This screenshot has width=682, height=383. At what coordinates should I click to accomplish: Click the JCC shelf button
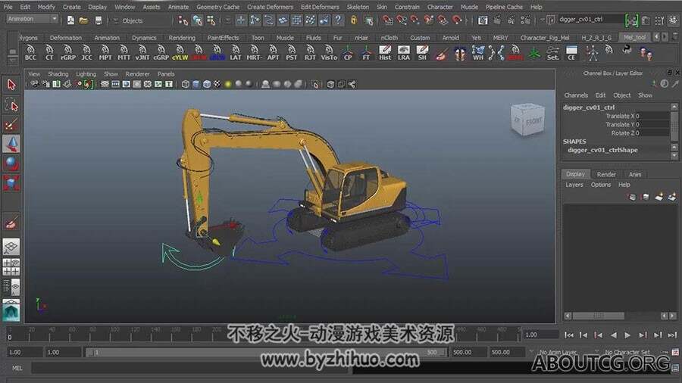pyautogui.click(x=86, y=52)
